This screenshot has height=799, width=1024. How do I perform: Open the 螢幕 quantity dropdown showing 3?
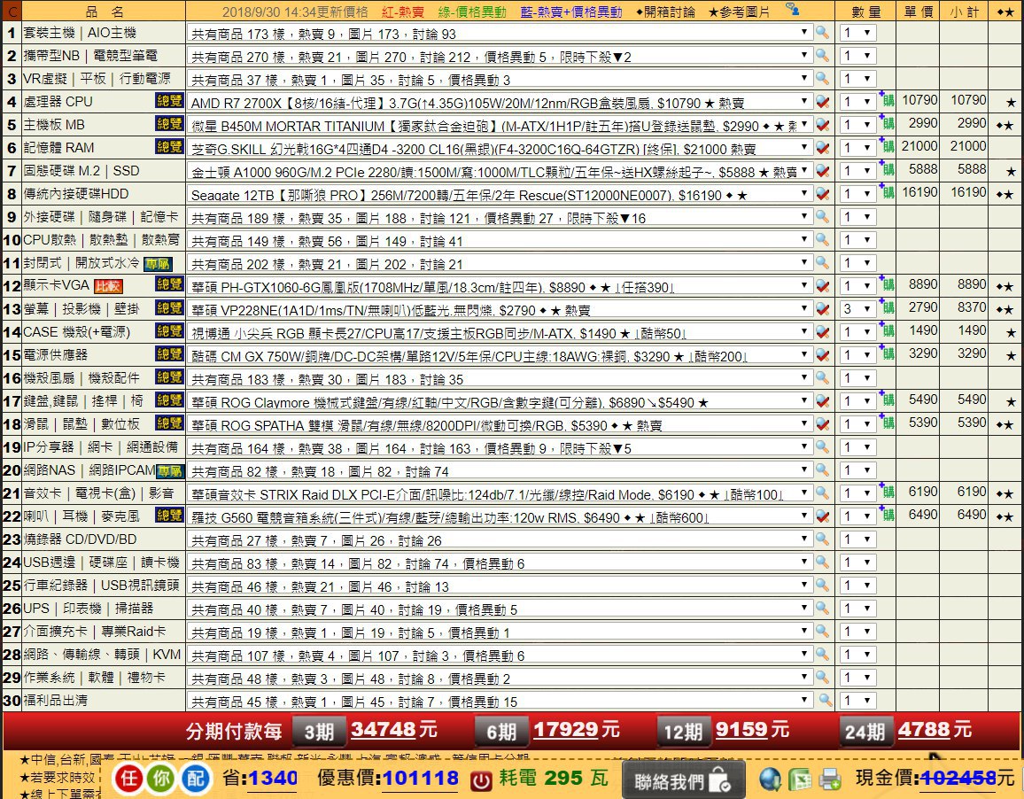pyautogui.click(x=857, y=308)
